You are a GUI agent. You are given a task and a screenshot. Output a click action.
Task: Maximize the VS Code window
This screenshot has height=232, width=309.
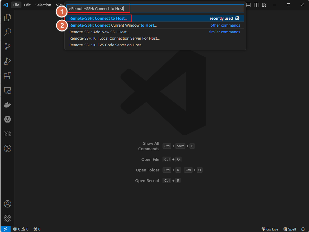[288, 5]
